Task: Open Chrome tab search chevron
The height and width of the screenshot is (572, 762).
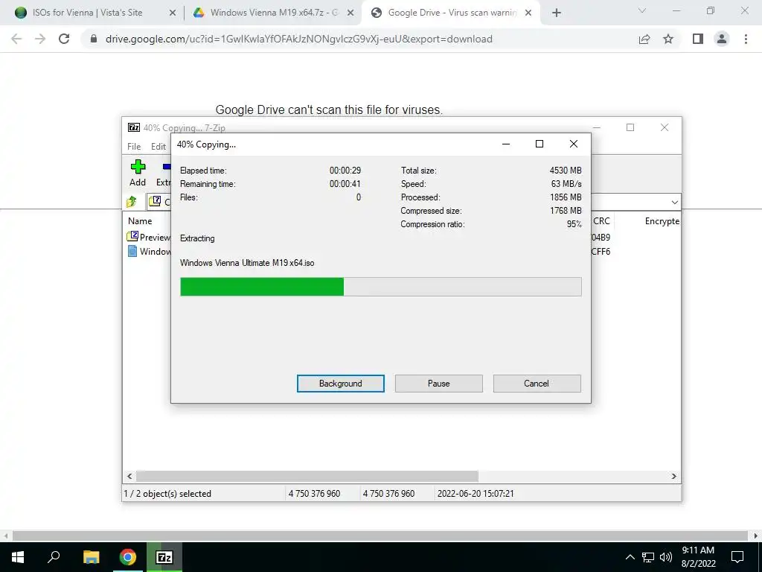Action: point(642,10)
